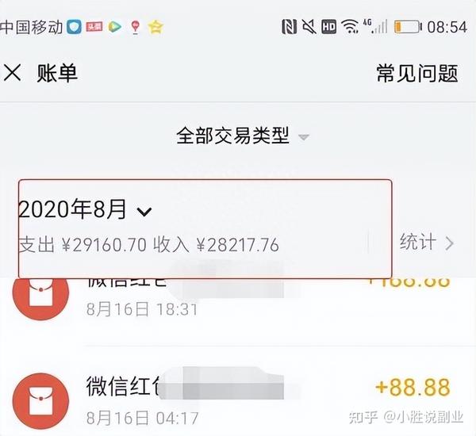Screen dimensions: 476x436
Task: Tap red envelope icon for 18:31 transaction
Action: pyautogui.click(x=40, y=292)
